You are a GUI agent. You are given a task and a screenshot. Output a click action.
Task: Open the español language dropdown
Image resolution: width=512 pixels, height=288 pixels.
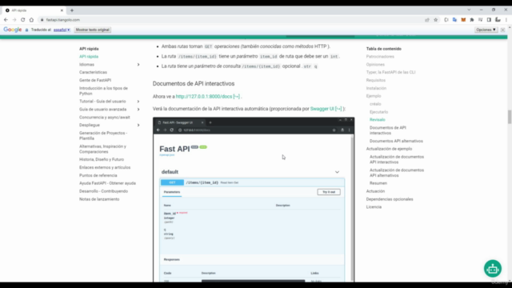[x=62, y=30]
